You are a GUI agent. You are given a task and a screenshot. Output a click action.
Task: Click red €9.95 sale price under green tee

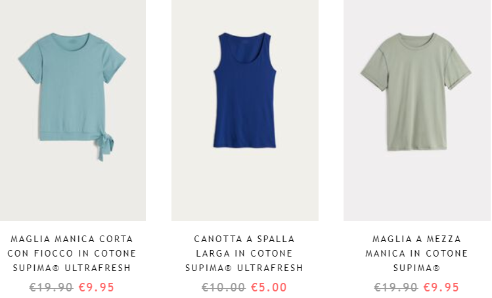[x=441, y=287]
